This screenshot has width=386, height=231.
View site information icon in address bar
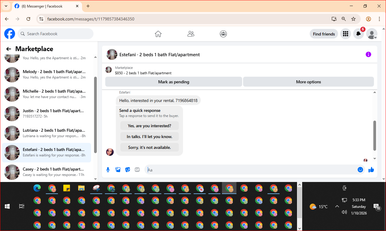pyautogui.click(x=42, y=19)
